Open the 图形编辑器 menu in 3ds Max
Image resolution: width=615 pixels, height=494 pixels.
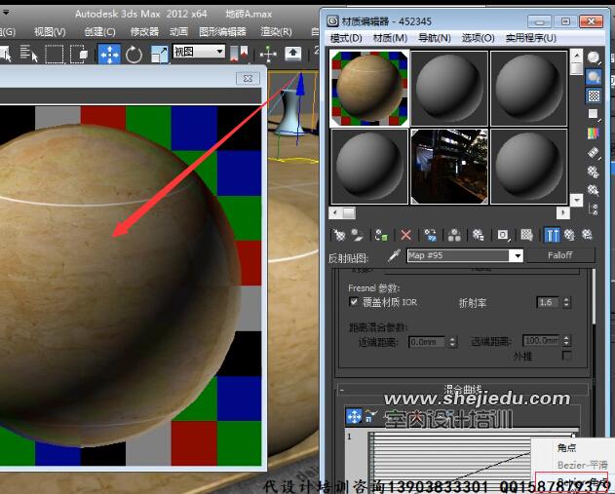[x=222, y=32]
